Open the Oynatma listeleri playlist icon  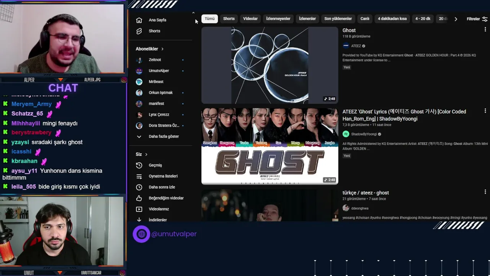click(139, 176)
